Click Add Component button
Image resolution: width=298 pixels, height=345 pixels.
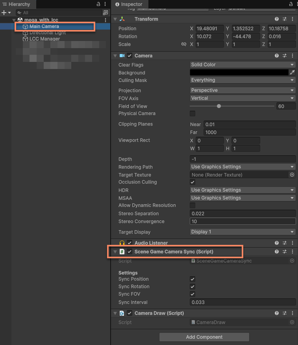(x=204, y=337)
